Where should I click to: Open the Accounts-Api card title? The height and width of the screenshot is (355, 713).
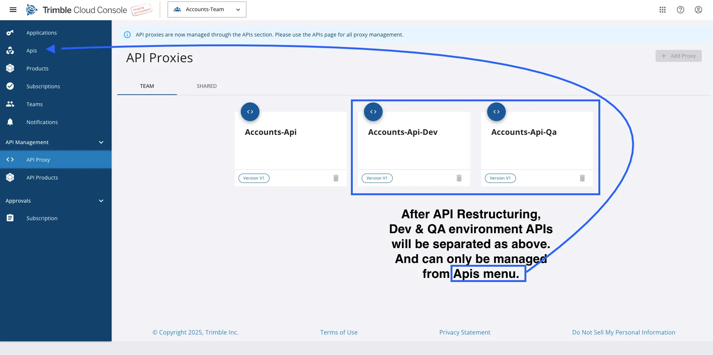(271, 132)
